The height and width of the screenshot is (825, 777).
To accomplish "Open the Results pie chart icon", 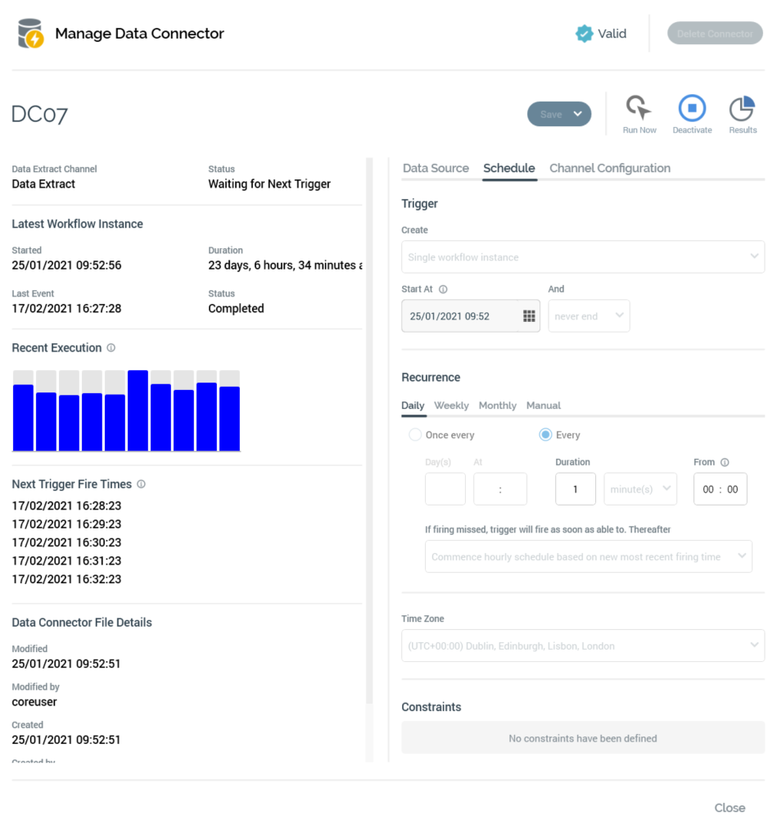I will pyautogui.click(x=742, y=108).
